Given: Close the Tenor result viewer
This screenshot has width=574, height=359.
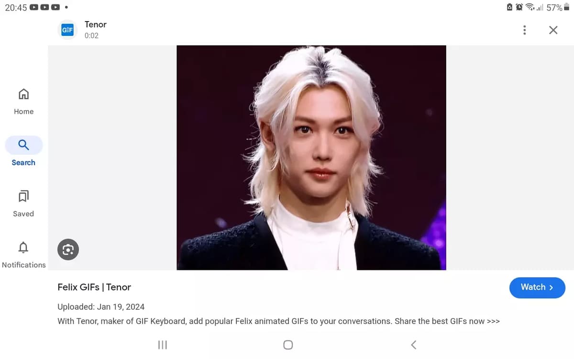Looking at the screenshot, I should click(553, 30).
